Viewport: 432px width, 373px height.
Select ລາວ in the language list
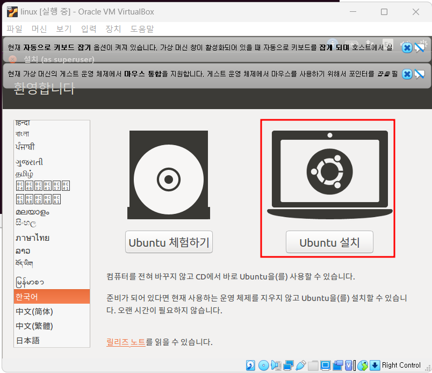52,251
